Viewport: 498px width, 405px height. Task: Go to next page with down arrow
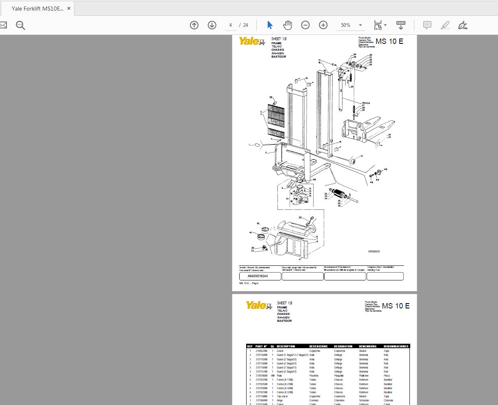(212, 25)
